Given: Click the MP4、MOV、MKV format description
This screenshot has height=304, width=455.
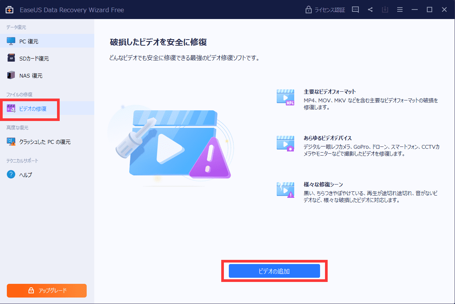Looking at the screenshot, I should coord(371,103).
